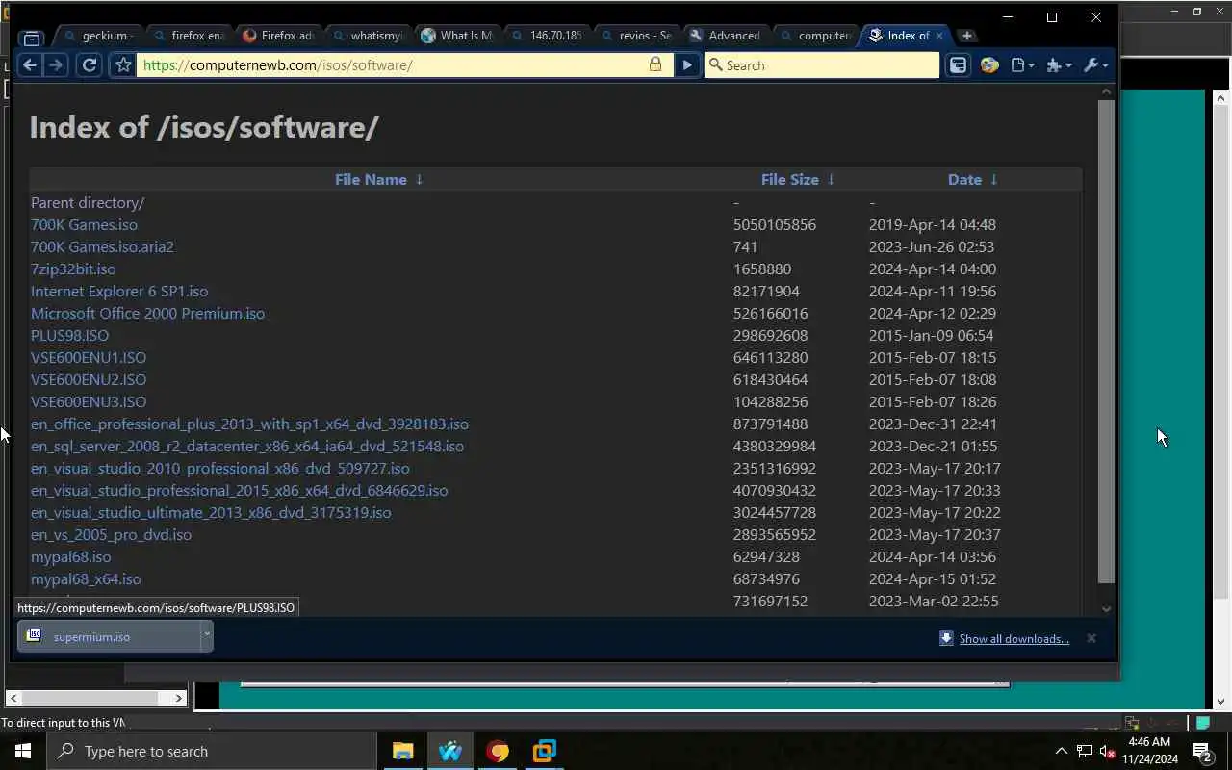This screenshot has width=1232, height=770.
Task: Switch to the '146.70.185' tab
Action: coord(548,36)
